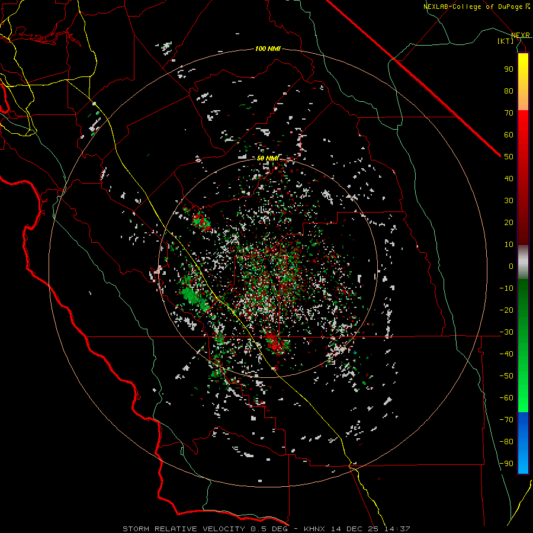This screenshot has height=533, width=533.
Task: Click the -60 value on velocity scale
Action: (x=506, y=398)
